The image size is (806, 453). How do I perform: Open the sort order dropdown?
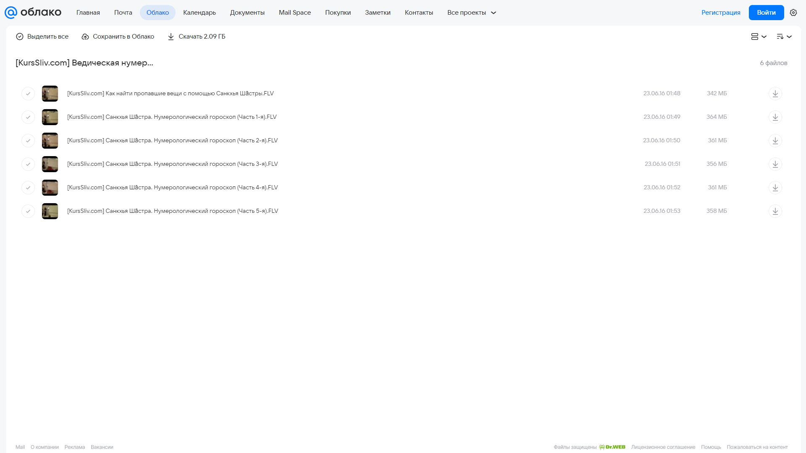784,37
